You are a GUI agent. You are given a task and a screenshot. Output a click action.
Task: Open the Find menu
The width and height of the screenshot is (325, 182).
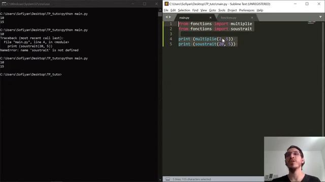(195, 10)
